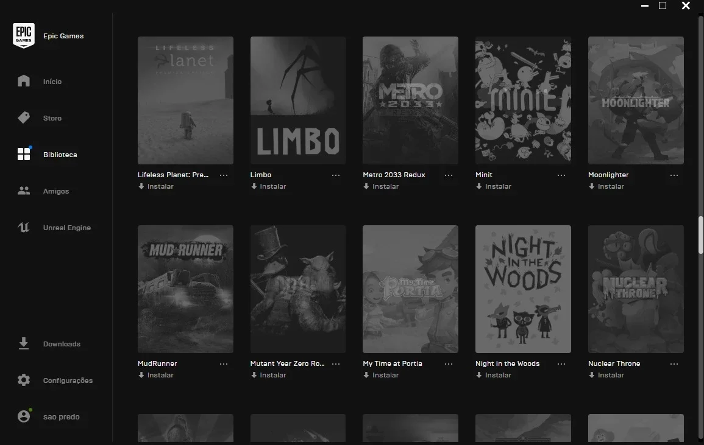Open the Downloads arrow icon
Screen dimensions: 704x445
tap(23, 343)
